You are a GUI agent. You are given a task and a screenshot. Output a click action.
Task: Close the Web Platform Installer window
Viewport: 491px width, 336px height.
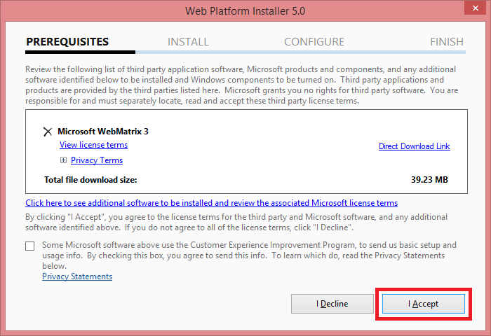(475, 8)
